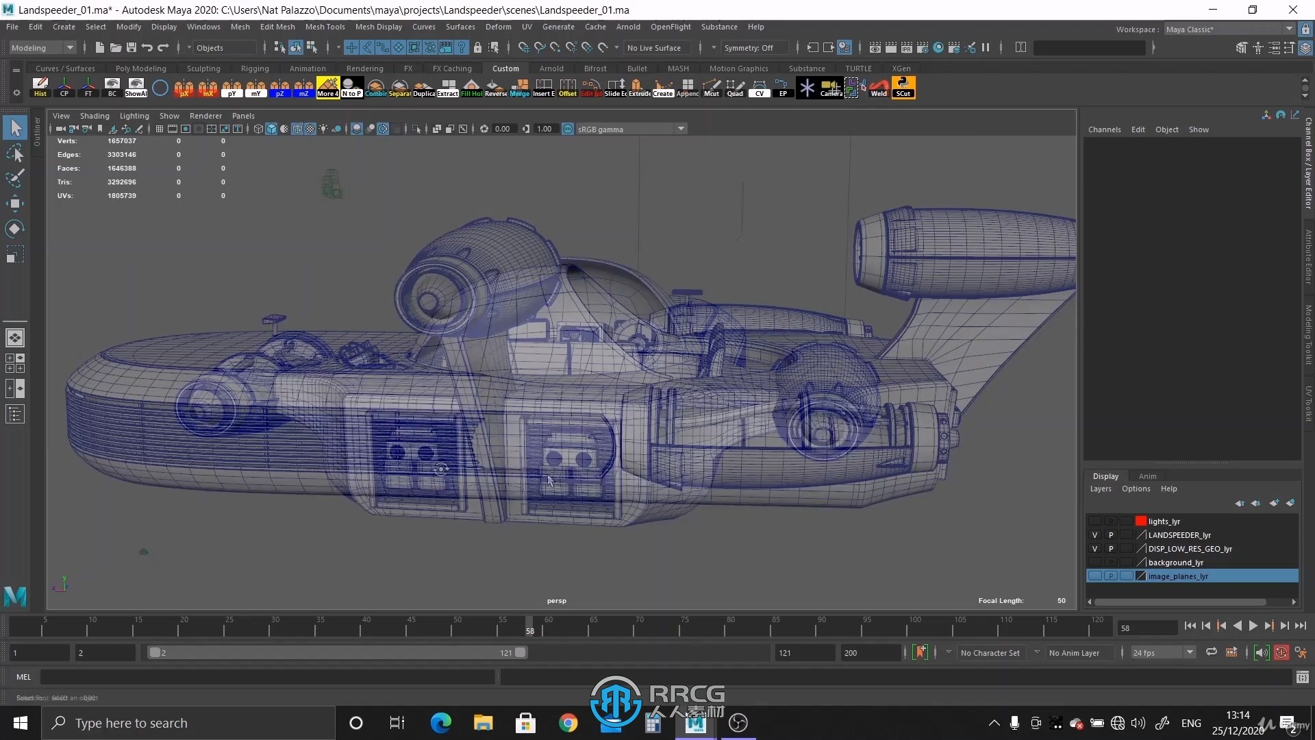Expand the Shading menu in viewport
This screenshot has width=1315, height=740.
(x=93, y=114)
